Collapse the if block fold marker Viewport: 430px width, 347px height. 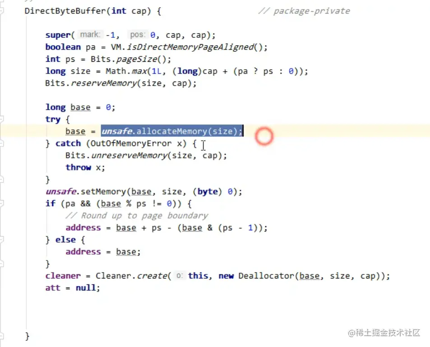1,204
